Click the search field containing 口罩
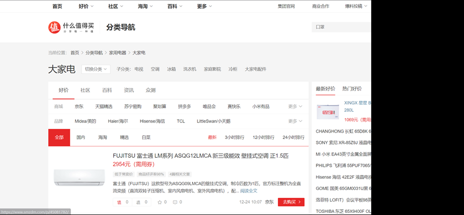The width and height of the screenshot is (464, 215). point(341,27)
